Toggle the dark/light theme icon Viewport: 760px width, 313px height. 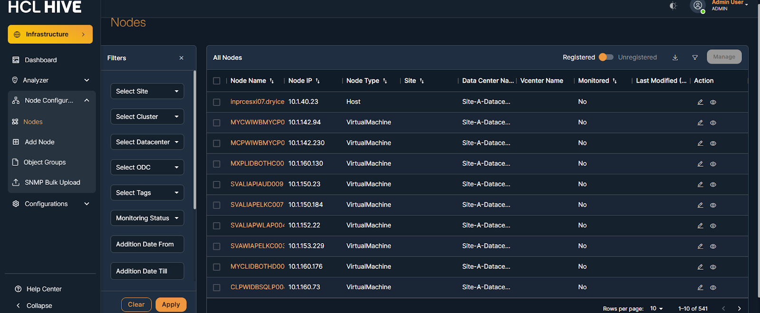pyautogui.click(x=673, y=6)
